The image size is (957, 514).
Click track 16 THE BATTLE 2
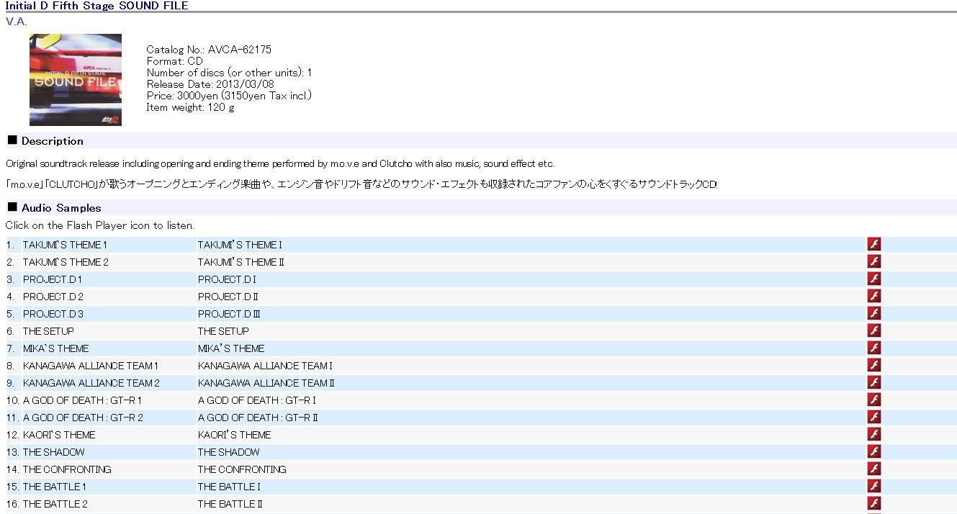tap(55, 504)
